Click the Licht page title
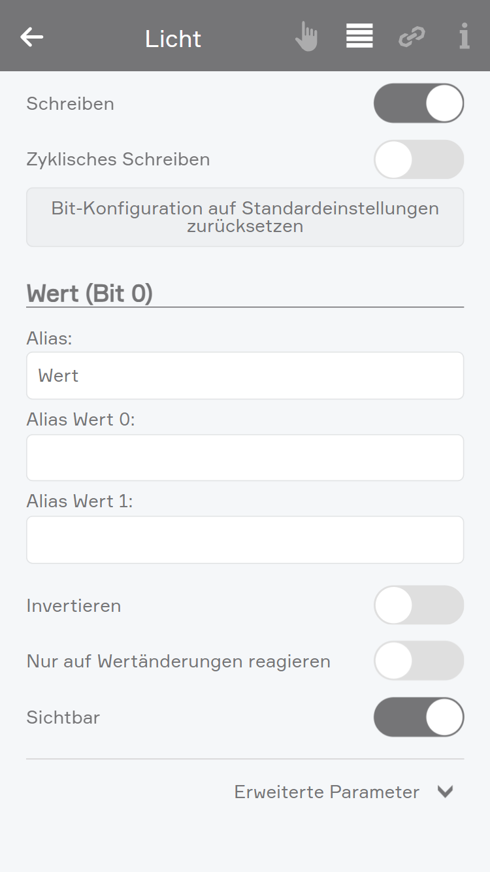Screen dimensions: 490x872 [x=173, y=39]
